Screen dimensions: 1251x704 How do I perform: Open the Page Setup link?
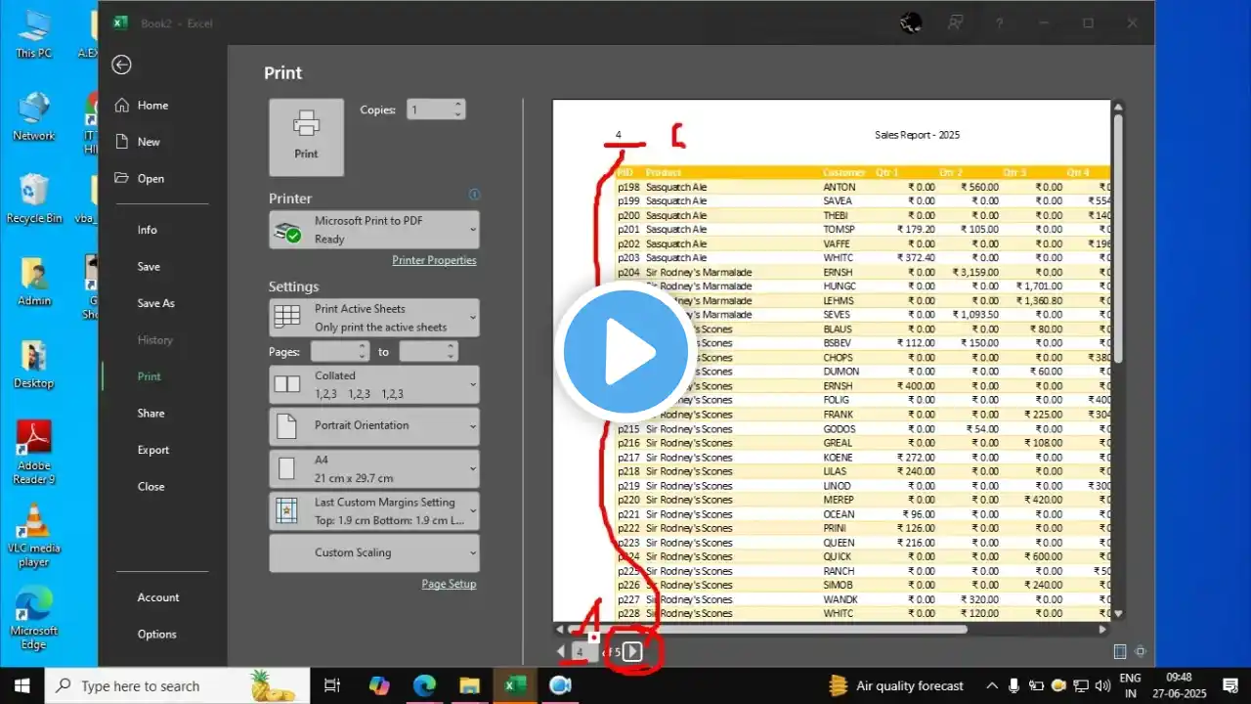click(x=449, y=584)
